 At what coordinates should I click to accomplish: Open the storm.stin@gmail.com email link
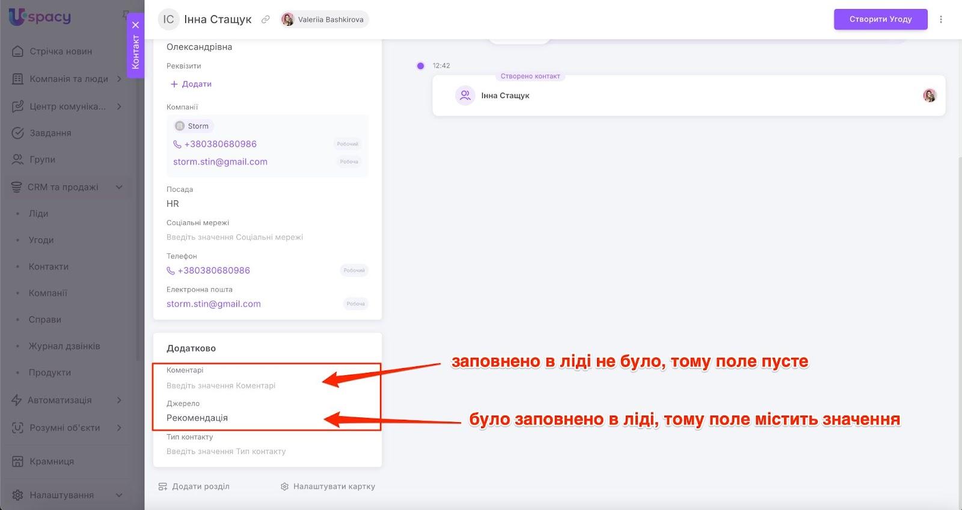[213, 304]
